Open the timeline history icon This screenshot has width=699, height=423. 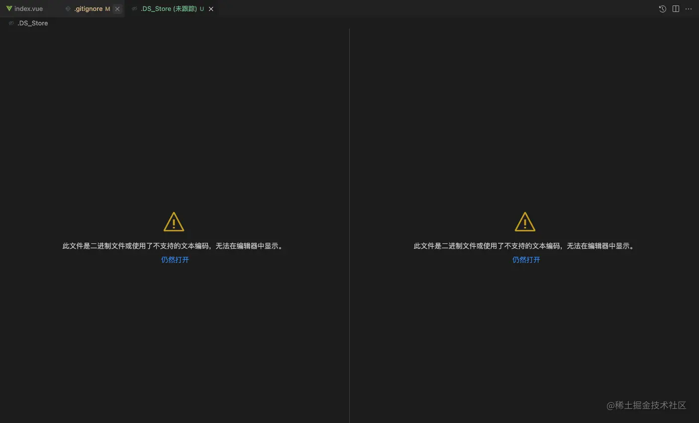pyautogui.click(x=663, y=9)
